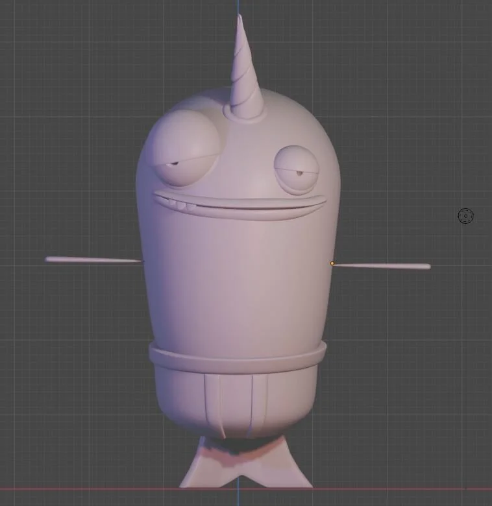Click the character's wide mouth
The width and height of the screenshot is (492, 506).
tap(240, 204)
